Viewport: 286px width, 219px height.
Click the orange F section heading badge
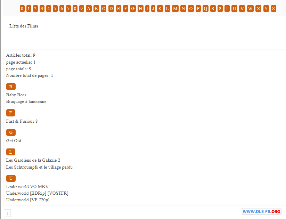tap(10, 113)
